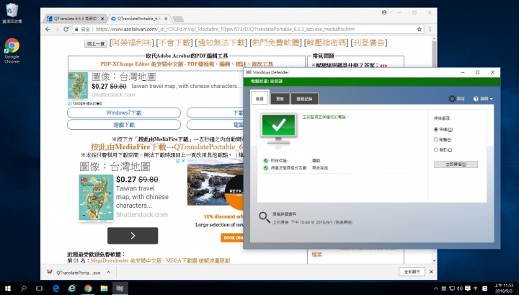Viewport: 519px width, 295px height.
Task: Open the 熱門免費軟體 link
Action: (275, 43)
